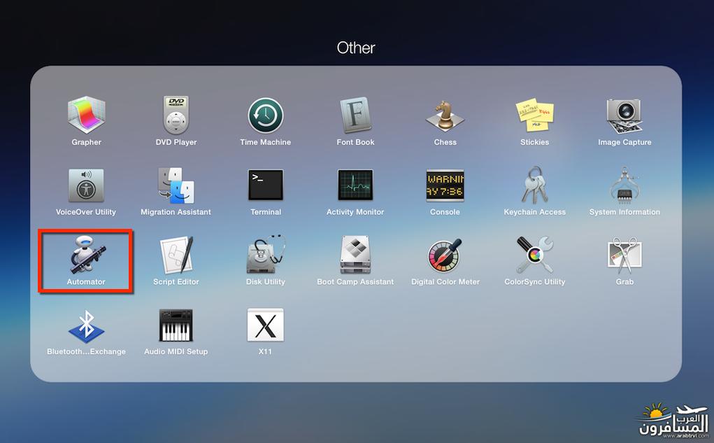Open Stickies notes app

pyautogui.click(x=534, y=115)
